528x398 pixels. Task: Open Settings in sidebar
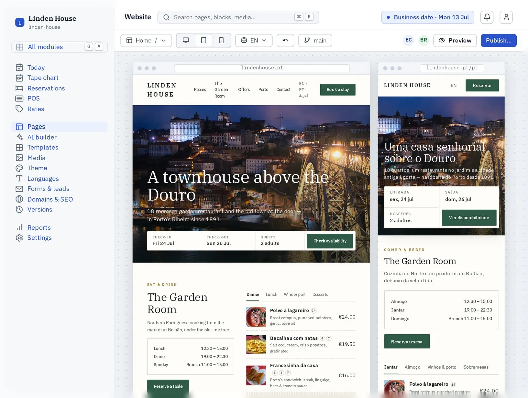pos(60,238)
